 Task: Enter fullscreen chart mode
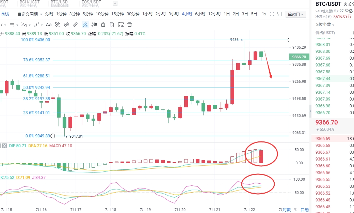272,14
